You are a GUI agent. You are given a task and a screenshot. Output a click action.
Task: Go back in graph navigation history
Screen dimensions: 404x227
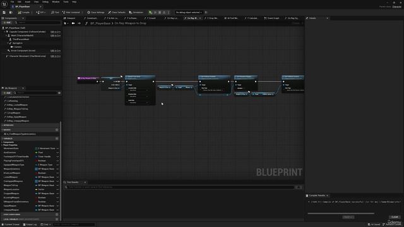73,23
